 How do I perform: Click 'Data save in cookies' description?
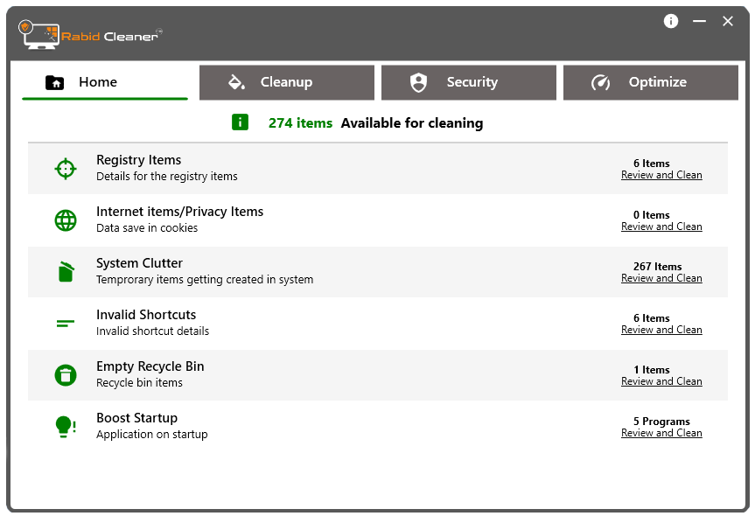click(x=147, y=227)
